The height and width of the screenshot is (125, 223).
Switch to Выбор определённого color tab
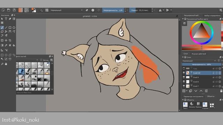click(213, 15)
